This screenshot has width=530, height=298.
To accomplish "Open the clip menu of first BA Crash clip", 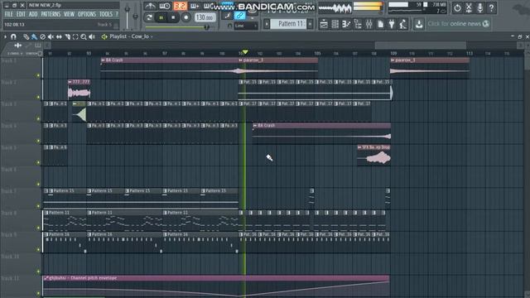I will point(103,60).
